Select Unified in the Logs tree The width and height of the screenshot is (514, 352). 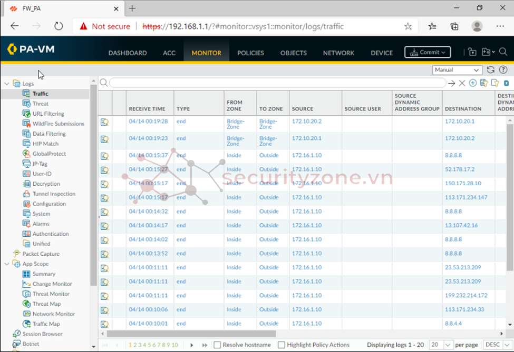point(41,244)
